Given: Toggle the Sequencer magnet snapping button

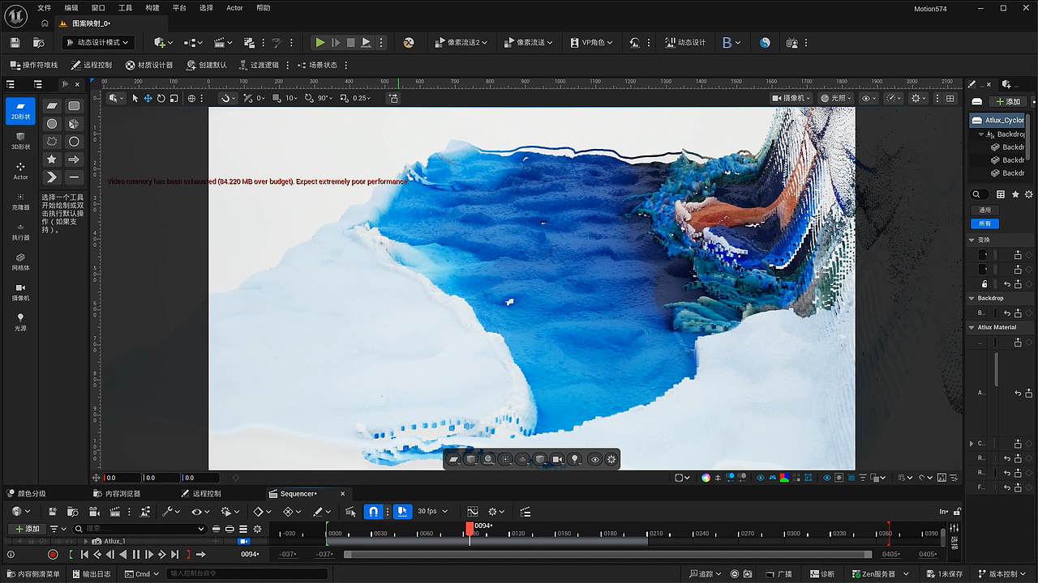Looking at the screenshot, I should 373,512.
